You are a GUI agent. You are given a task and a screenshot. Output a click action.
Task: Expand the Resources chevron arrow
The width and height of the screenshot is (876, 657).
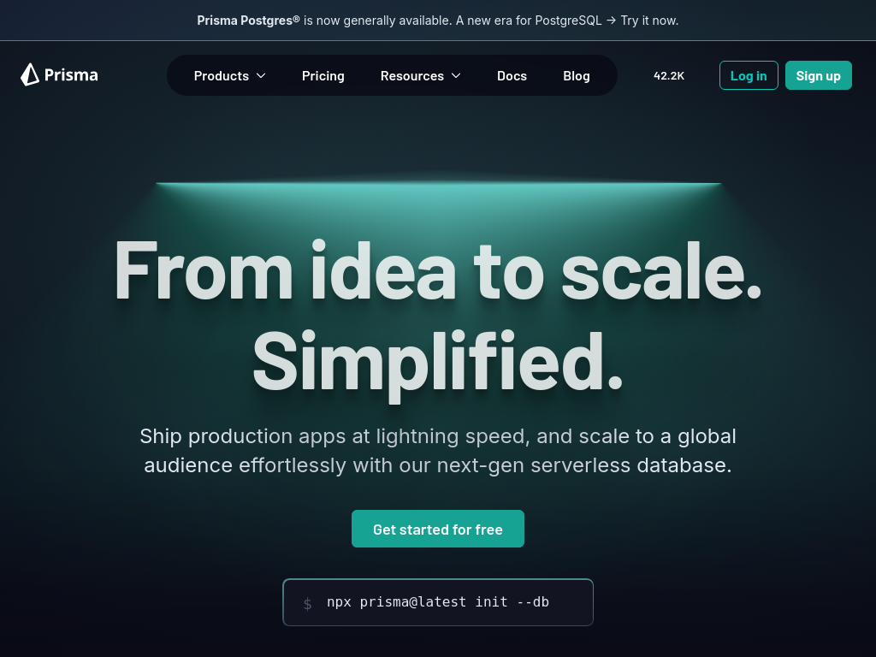(x=456, y=76)
